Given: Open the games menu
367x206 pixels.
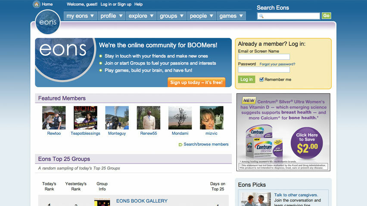Looking at the screenshot, I should tap(231, 16).
